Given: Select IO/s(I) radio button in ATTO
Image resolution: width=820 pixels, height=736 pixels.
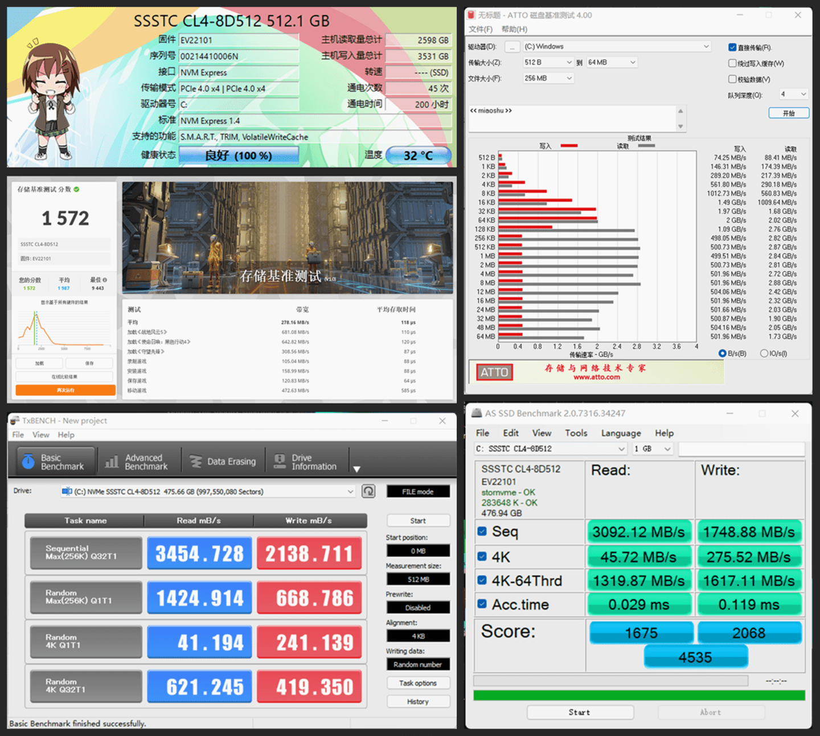Looking at the screenshot, I should pyautogui.click(x=764, y=353).
